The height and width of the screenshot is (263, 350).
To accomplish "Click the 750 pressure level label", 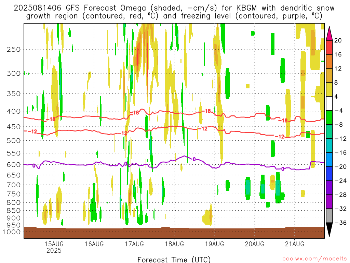I will pos(14,194).
